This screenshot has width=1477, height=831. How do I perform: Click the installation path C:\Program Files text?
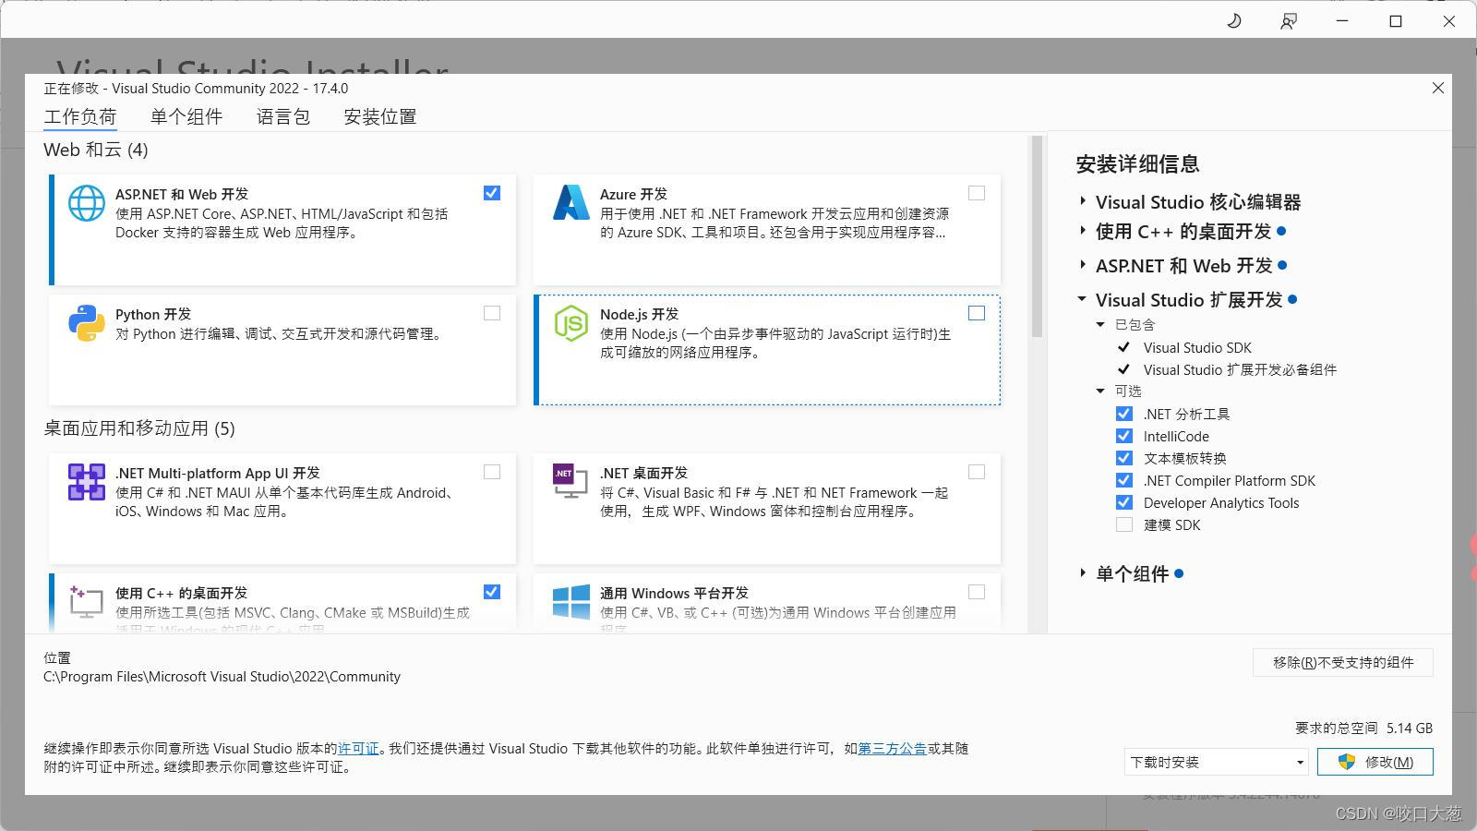point(222,677)
